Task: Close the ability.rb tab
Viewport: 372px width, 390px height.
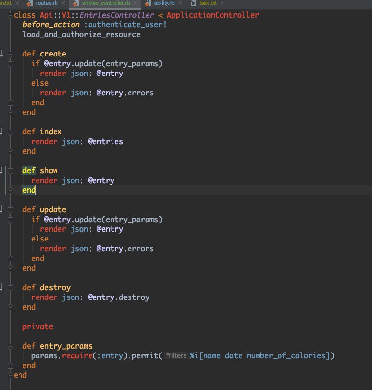Action: point(180,3)
